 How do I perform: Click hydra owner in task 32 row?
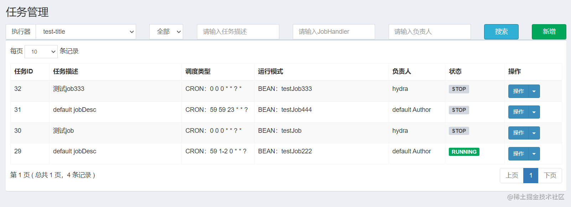point(400,89)
